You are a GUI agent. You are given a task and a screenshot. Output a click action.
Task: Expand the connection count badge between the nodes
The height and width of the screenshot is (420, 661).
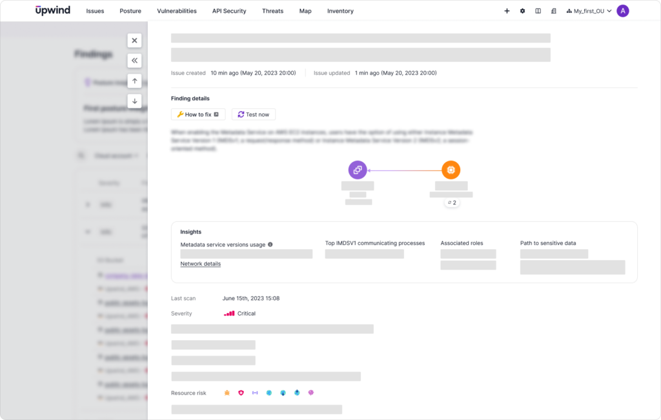click(452, 202)
